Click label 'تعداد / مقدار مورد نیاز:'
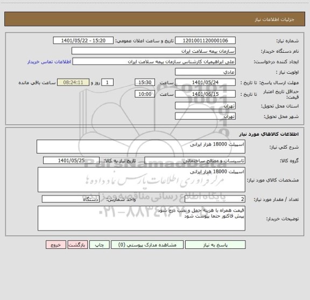This screenshot has width=310, height=300. (276, 199)
